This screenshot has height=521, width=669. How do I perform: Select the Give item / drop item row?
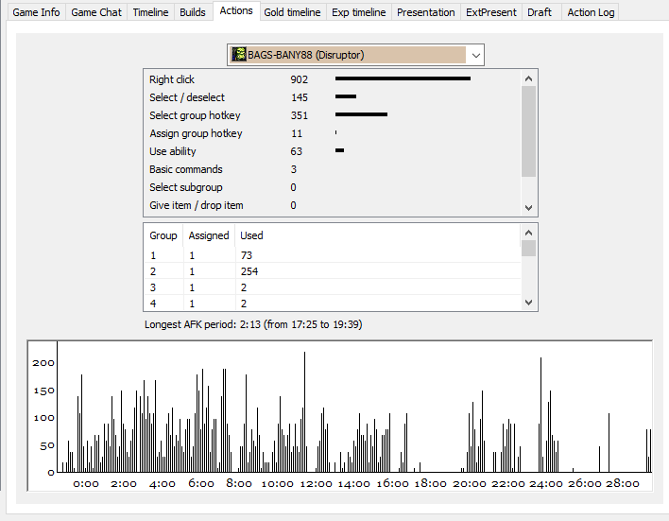click(333, 205)
